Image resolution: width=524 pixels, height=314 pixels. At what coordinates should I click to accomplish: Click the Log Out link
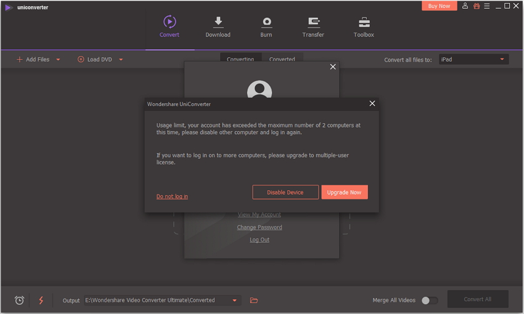coord(260,240)
